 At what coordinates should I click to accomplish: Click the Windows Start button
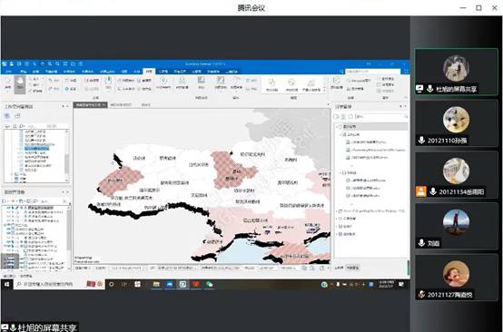click(x=6, y=284)
